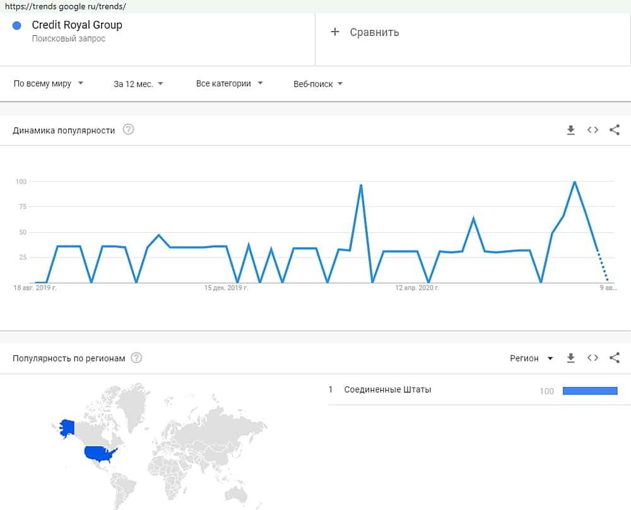Click embed icon for regions section
This screenshot has width=631, height=510.
(593, 358)
